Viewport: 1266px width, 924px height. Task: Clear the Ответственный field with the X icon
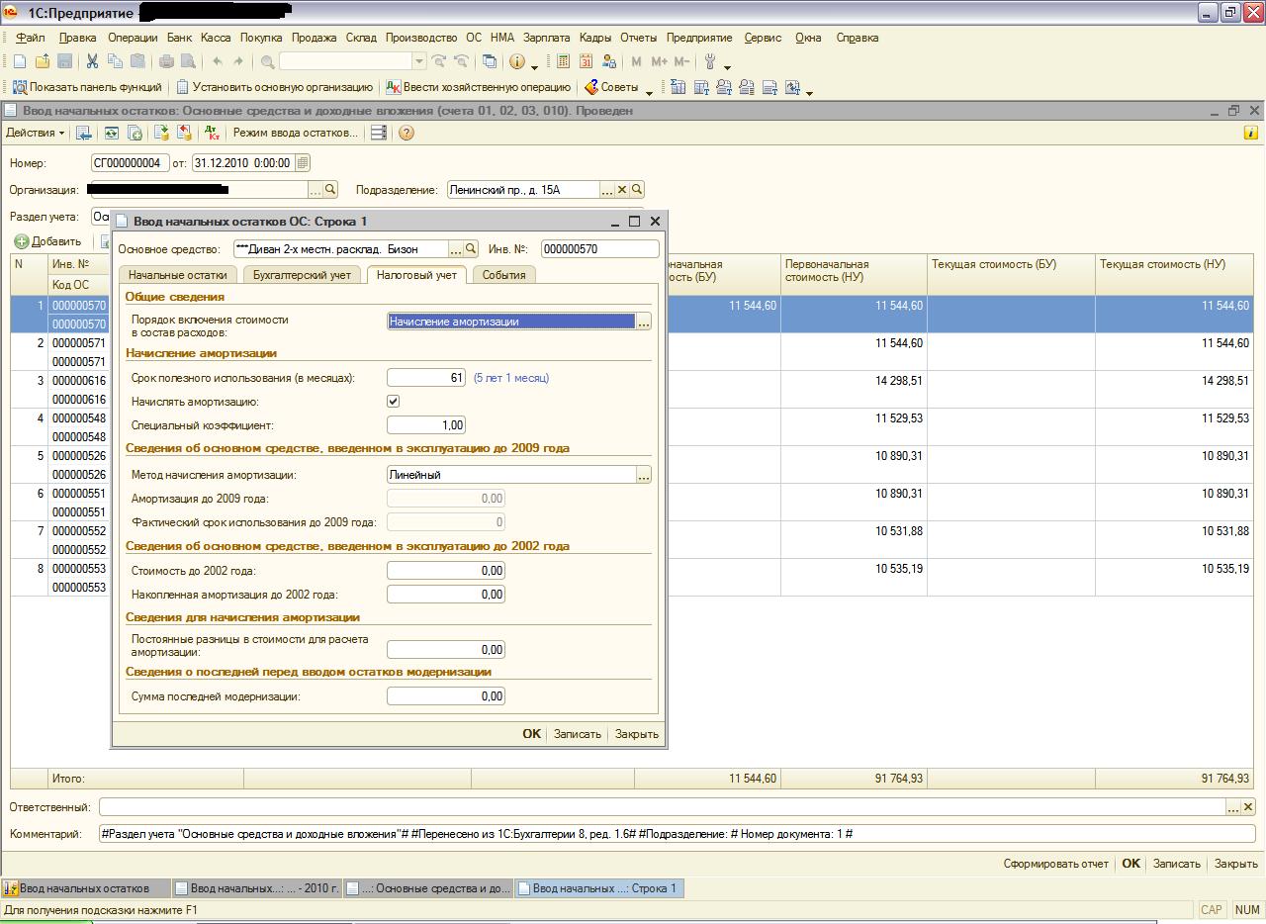click(x=1248, y=807)
